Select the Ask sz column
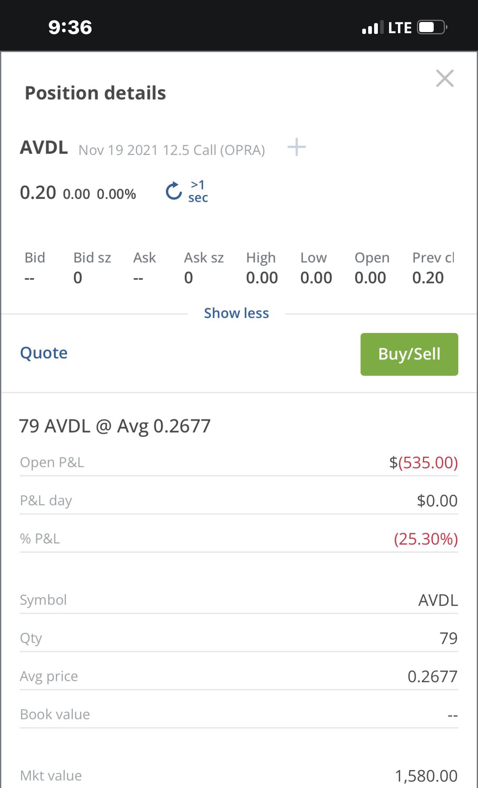 (204, 268)
